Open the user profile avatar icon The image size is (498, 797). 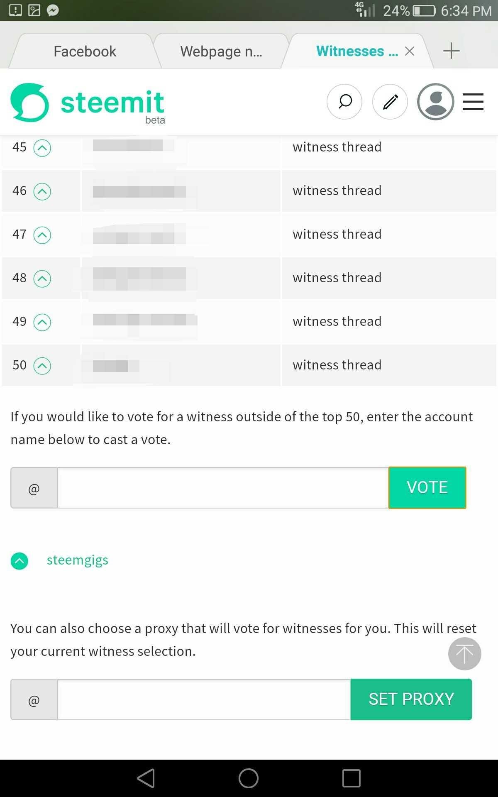point(435,102)
